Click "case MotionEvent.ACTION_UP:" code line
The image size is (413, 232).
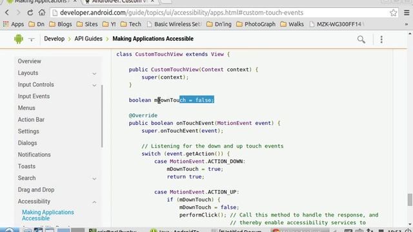pos(196,192)
